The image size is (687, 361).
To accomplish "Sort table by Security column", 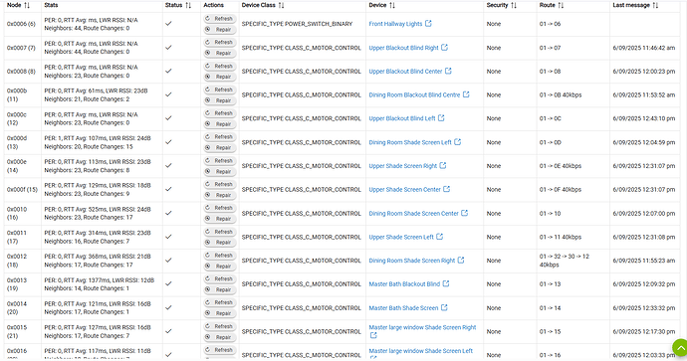I will tap(502, 5).
